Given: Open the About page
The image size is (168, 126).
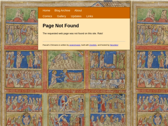Looking at the screenshot, I should (x=78, y=11).
